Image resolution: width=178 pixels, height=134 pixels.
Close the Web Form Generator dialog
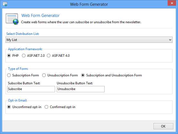pos(171,4)
